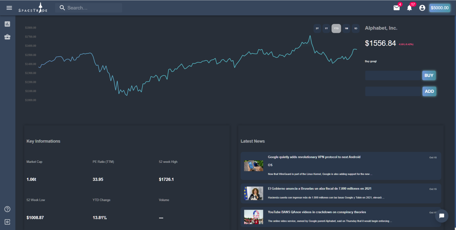Click the ADD button

(429, 91)
